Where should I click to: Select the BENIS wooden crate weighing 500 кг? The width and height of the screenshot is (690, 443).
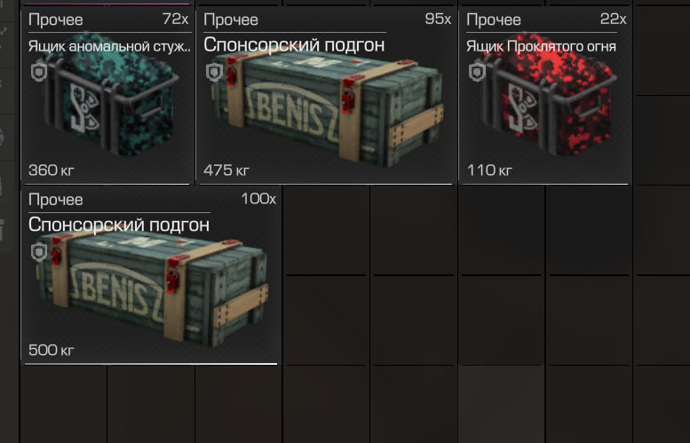tap(152, 289)
